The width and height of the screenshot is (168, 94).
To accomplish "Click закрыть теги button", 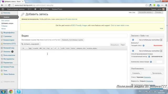I will click(x=81, y=48).
